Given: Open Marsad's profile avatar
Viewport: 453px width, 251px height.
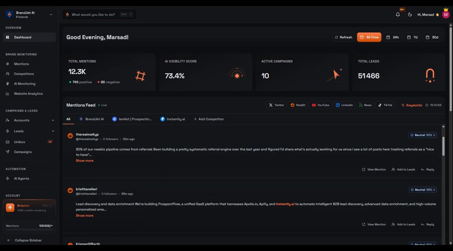Looking at the screenshot, I should [446, 15].
